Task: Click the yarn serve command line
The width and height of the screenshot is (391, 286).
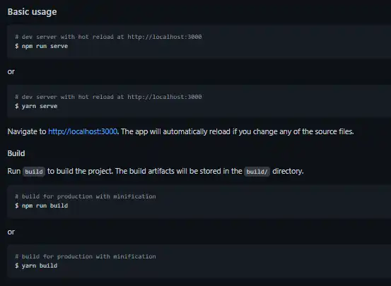Action: click(x=36, y=106)
